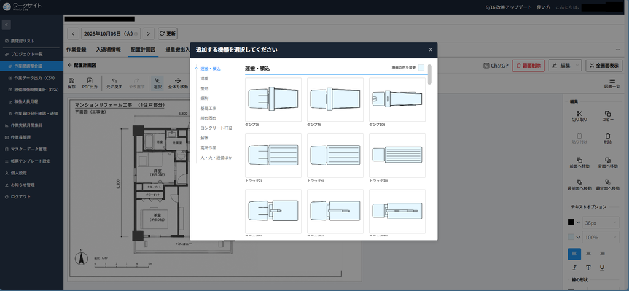Click the 図面削除 button
Viewport: 629px width, 291px height.
tap(528, 65)
